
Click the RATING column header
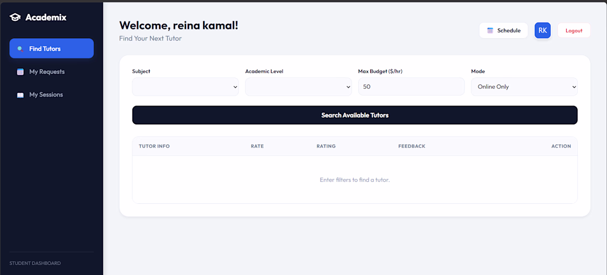click(326, 146)
